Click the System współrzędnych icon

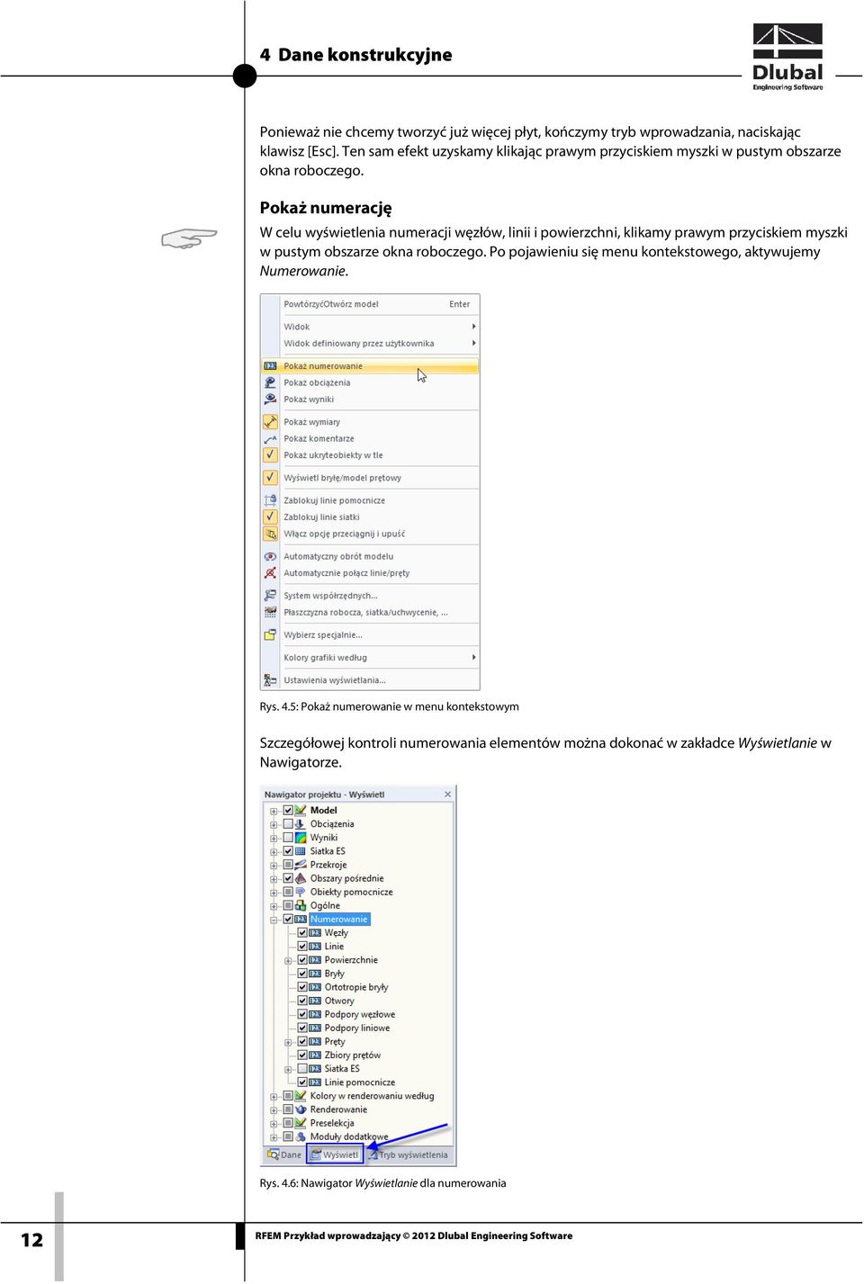point(270,596)
